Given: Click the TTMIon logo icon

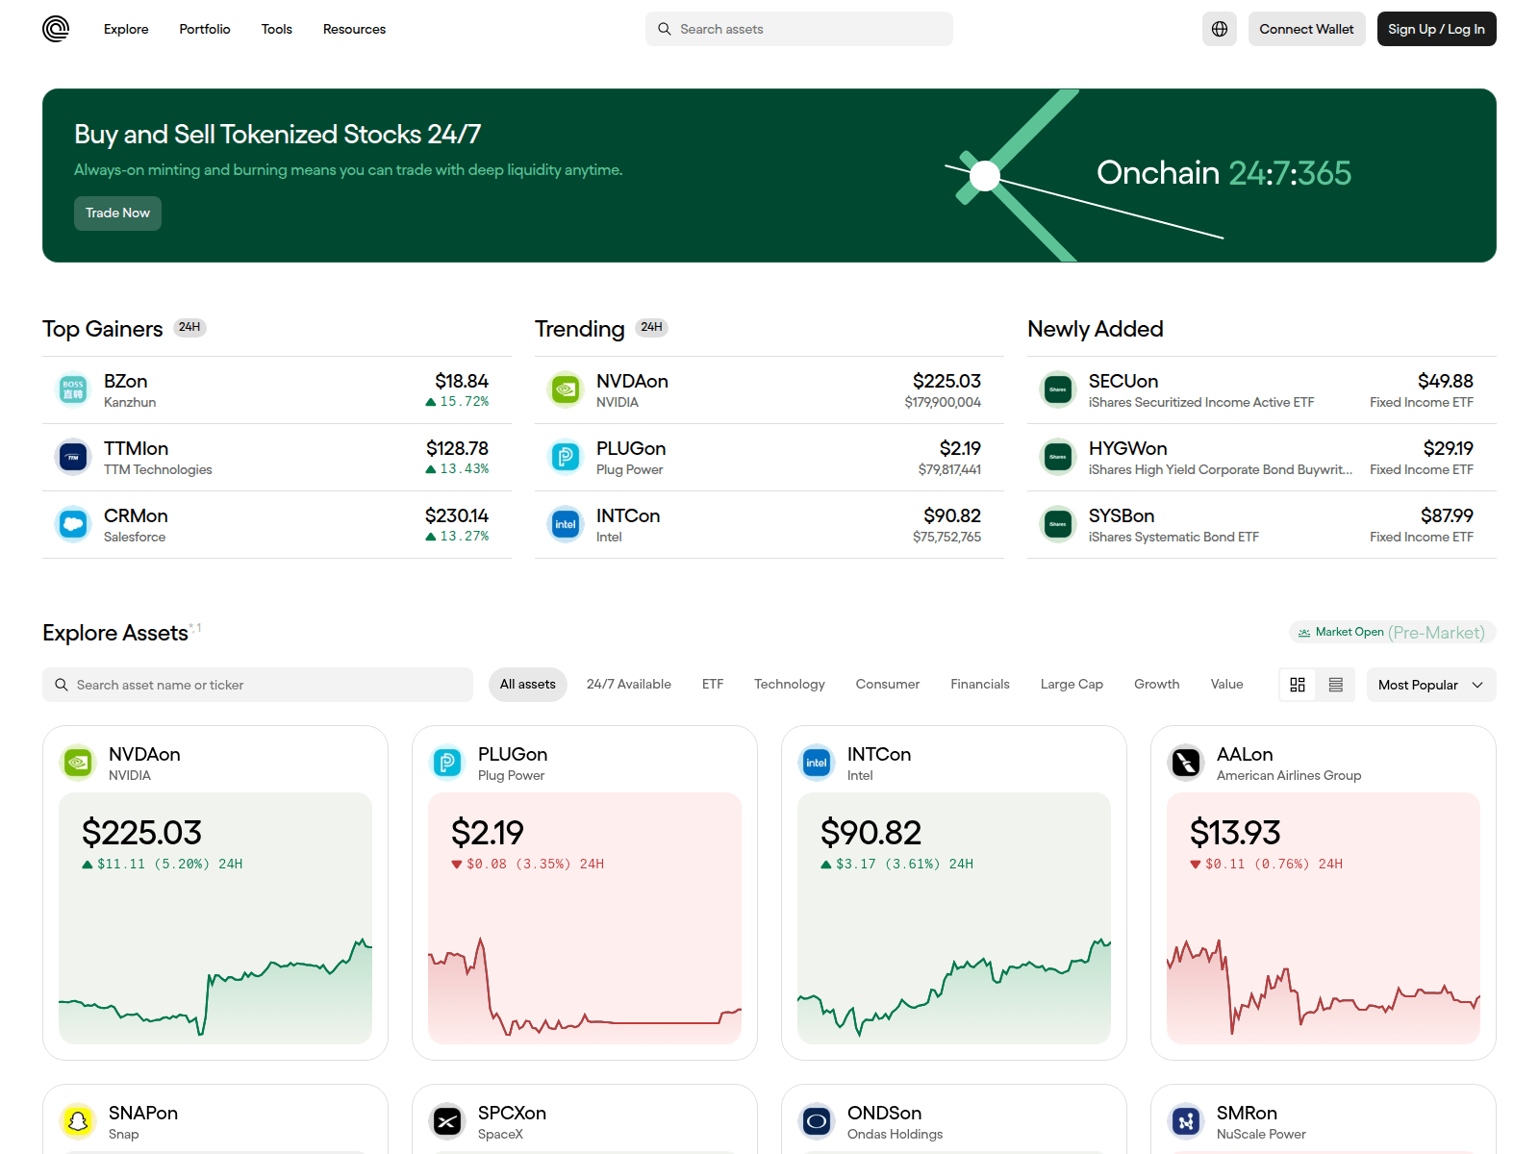Looking at the screenshot, I should point(73,458).
